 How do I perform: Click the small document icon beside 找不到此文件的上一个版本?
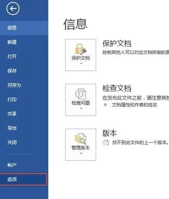(106, 142)
